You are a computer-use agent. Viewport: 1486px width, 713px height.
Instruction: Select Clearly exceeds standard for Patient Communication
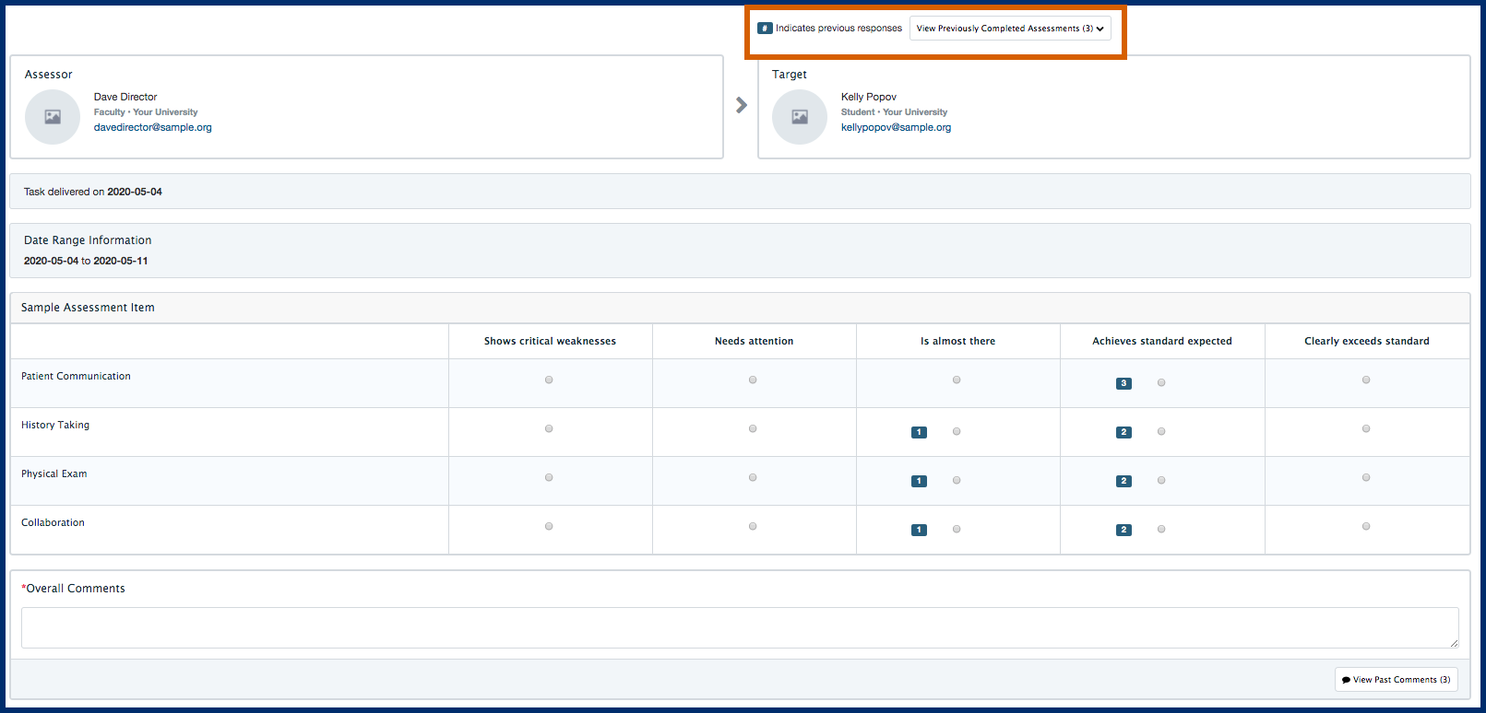pyautogui.click(x=1366, y=380)
